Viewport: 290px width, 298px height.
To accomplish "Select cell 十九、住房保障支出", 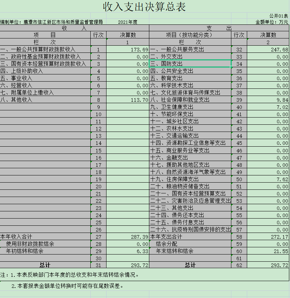I will [x=190, y=179].
